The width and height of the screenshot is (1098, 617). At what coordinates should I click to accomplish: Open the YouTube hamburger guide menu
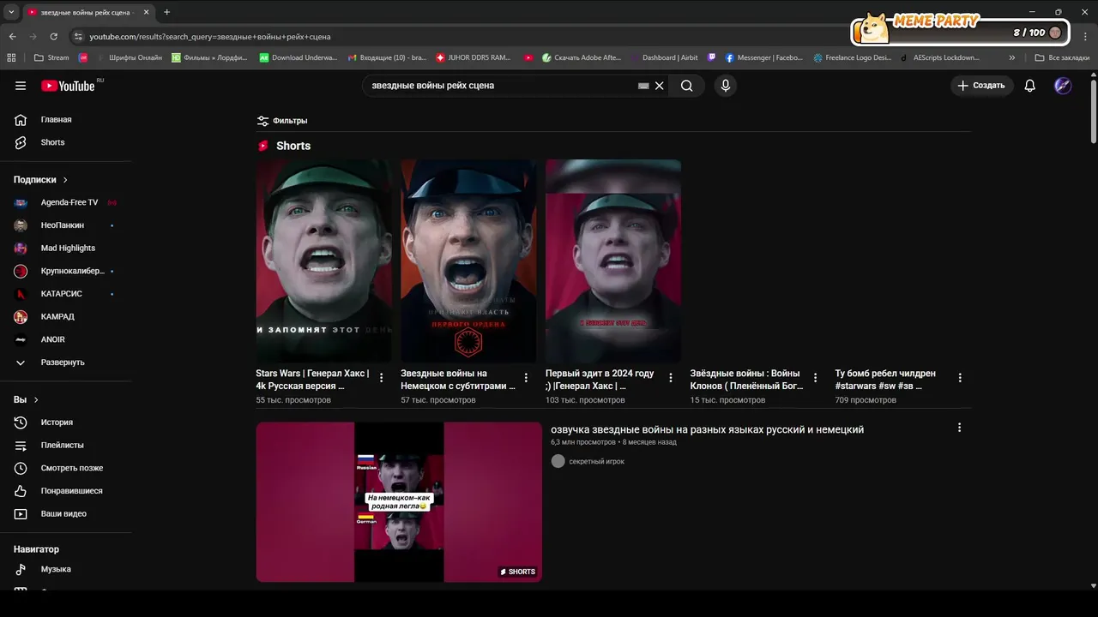(x=21, y=86)
